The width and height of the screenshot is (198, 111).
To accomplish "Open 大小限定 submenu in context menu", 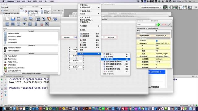I will [x=89, y=26].
